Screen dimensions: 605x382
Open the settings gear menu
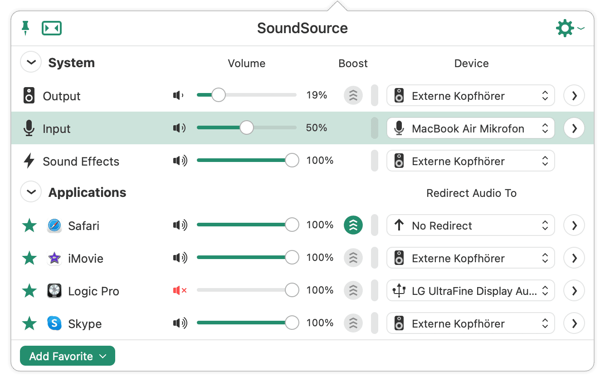tap(570, 29)
